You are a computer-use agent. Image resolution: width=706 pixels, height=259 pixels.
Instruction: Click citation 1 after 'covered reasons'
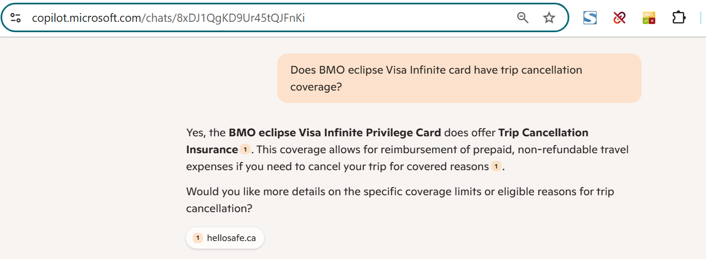tap(495, 166)
